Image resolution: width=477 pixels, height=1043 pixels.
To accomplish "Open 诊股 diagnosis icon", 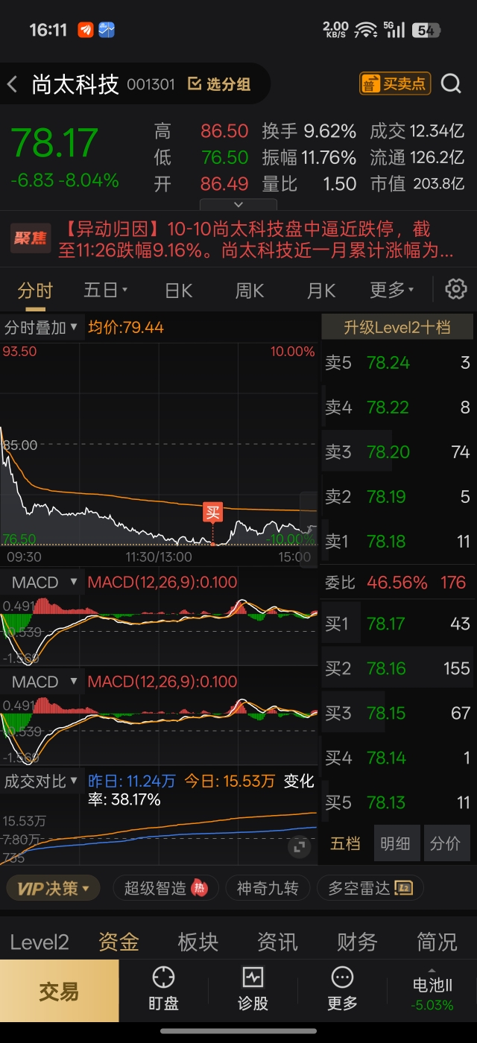I will tap(253, 977).
